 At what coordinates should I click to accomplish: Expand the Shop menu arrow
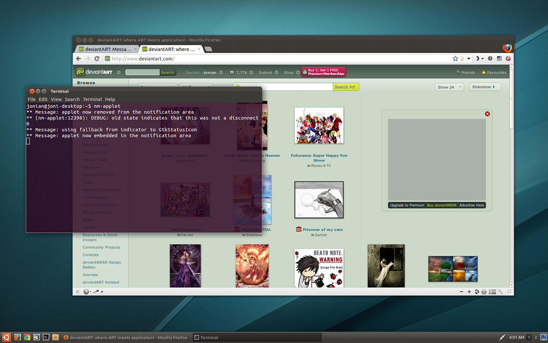298,72
